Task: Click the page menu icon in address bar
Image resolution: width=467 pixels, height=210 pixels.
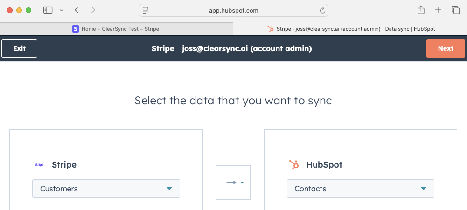Action: pyautogui.click(x=146, y=10)
